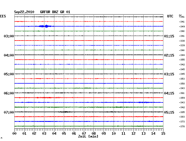Click the 02:15 UTC time label
186x141 pixels.
(169, 55)
